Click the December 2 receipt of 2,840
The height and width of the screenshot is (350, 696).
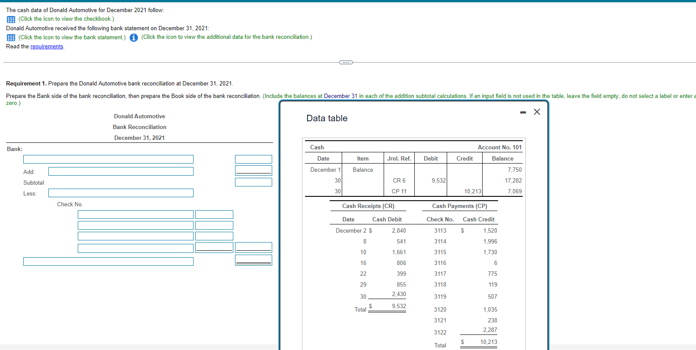click(399, 231)
